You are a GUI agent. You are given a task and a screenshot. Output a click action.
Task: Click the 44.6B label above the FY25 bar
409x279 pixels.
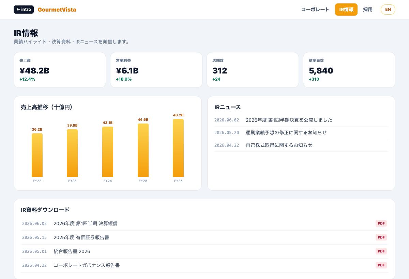pyautogui.click(x=143, y=120)
